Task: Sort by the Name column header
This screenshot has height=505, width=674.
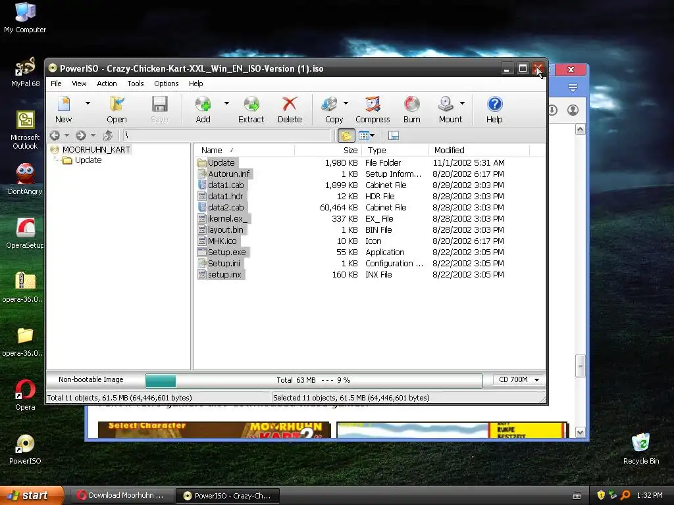Action: tap(245, 151)
